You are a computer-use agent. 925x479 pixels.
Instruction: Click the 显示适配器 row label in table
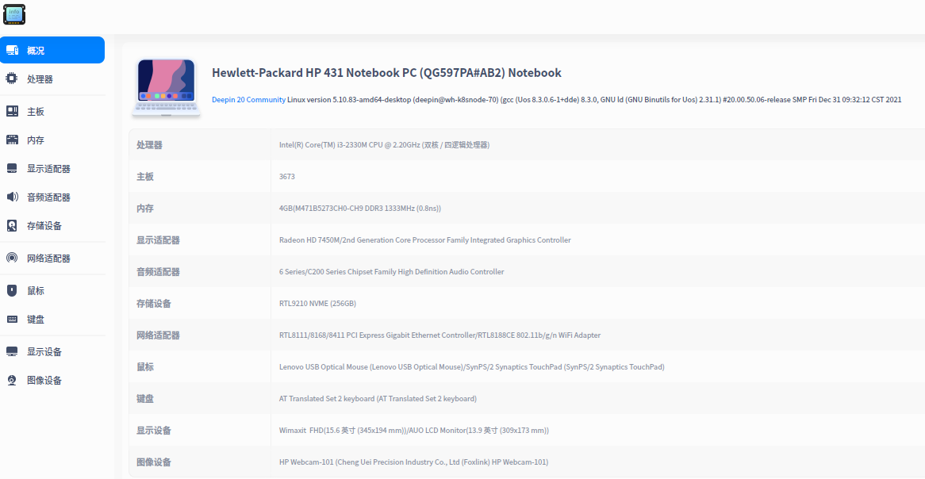pyautogui.click(x=158, y=240)
